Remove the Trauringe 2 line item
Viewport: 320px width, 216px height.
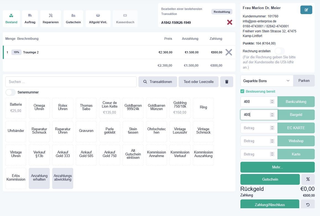pos(229,52)
